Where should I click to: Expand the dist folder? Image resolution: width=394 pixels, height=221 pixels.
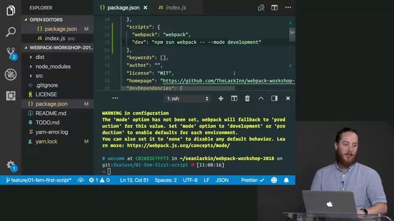57,57
